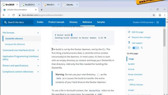Jump to the Usage section
The width and height of the screenshot is (168, 95).
131,59
